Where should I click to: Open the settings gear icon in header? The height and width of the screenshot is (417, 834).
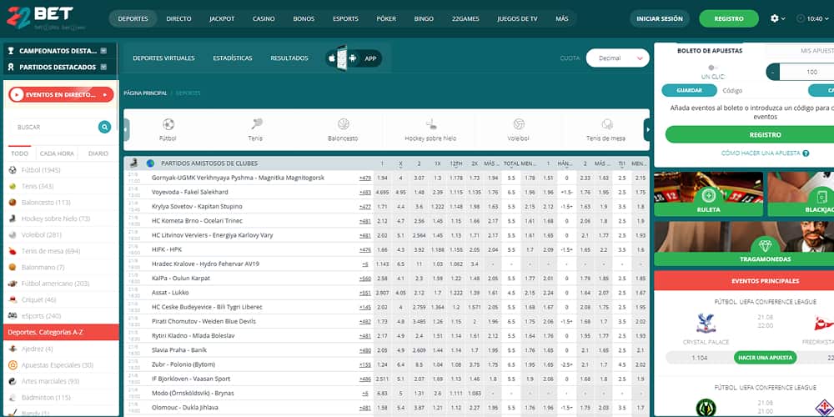pyautogui.click(x=775, y=18)
